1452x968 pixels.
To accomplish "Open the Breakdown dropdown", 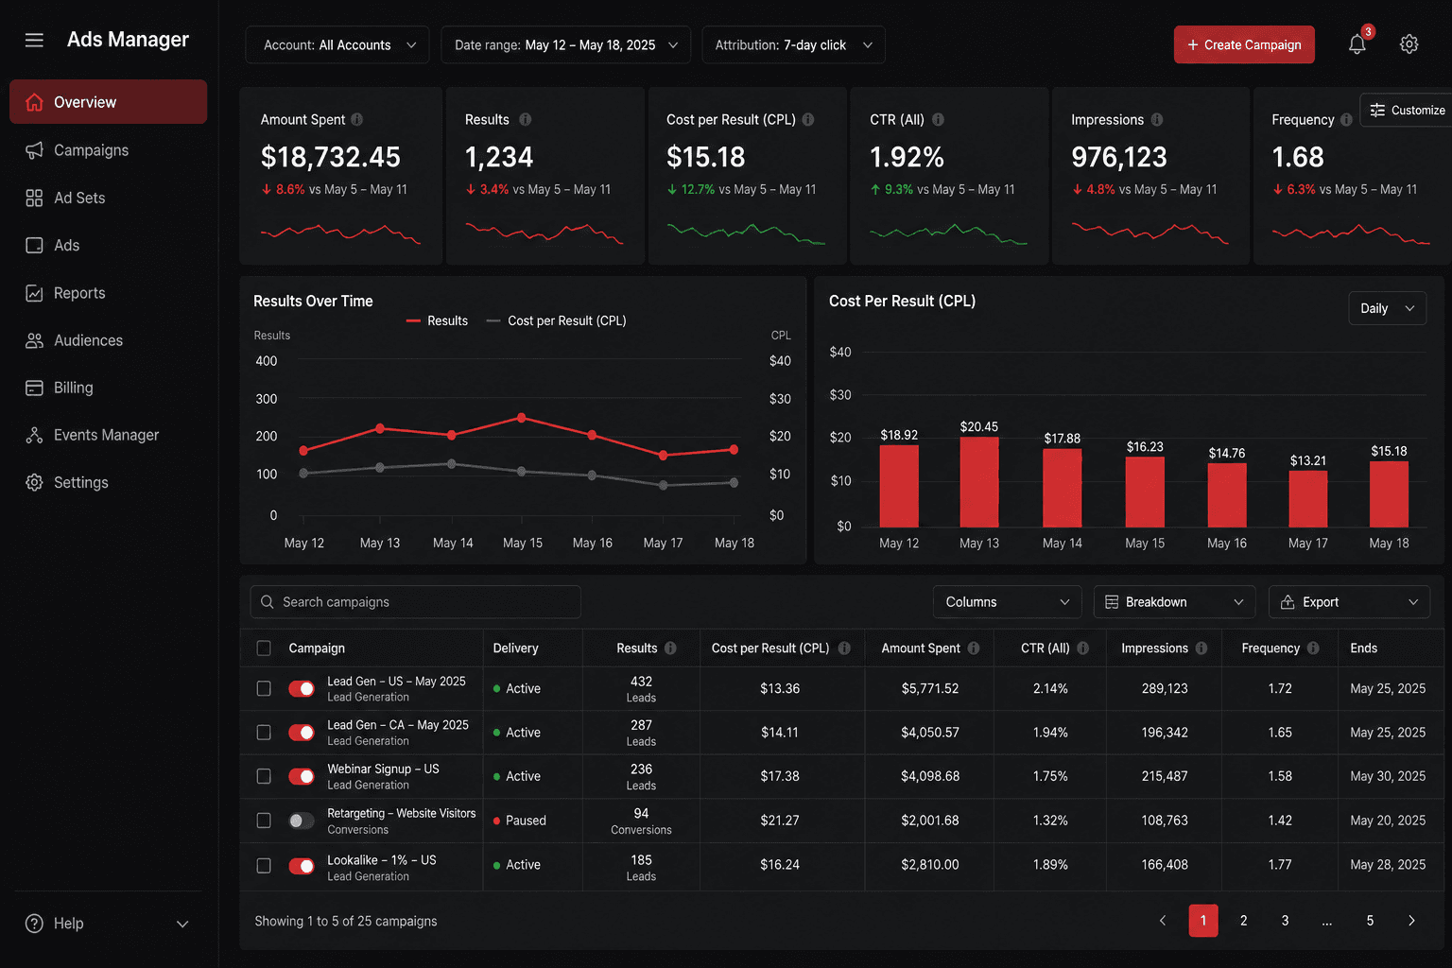I will (x=1174, y=602).
